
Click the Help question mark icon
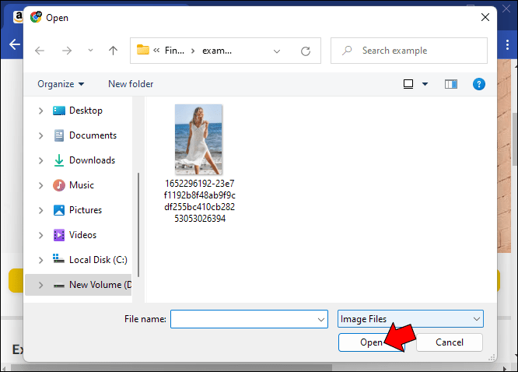click(x=479, y=84)
